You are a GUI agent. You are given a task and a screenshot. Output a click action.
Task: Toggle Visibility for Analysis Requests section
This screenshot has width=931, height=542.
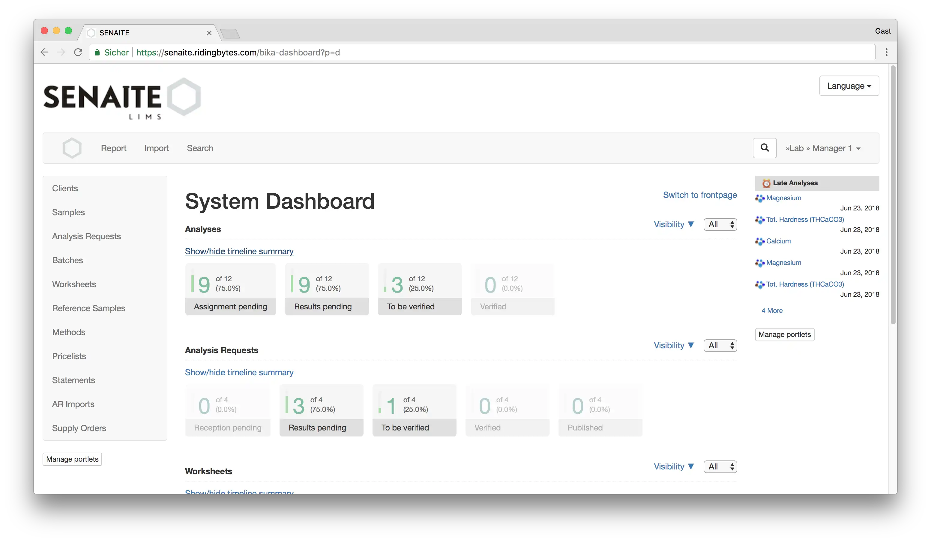[x=673, y=345]
